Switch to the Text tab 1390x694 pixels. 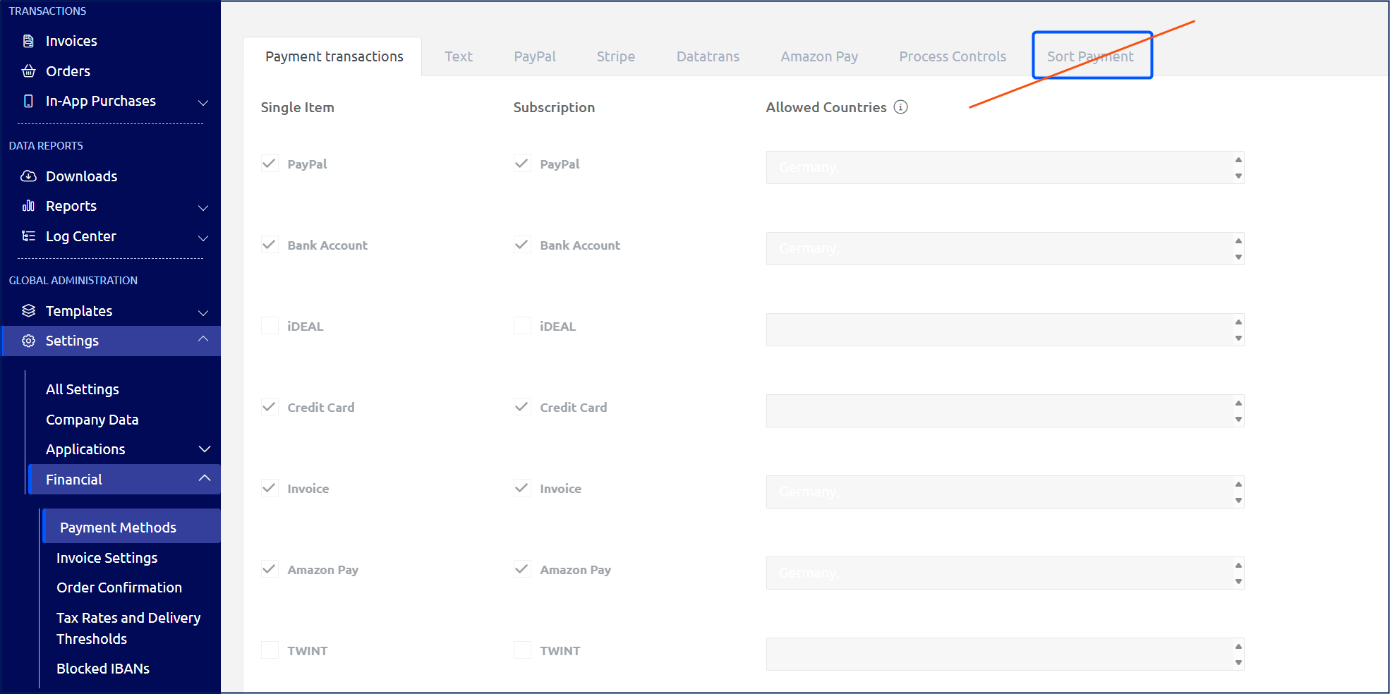click(x=459, y=56)
